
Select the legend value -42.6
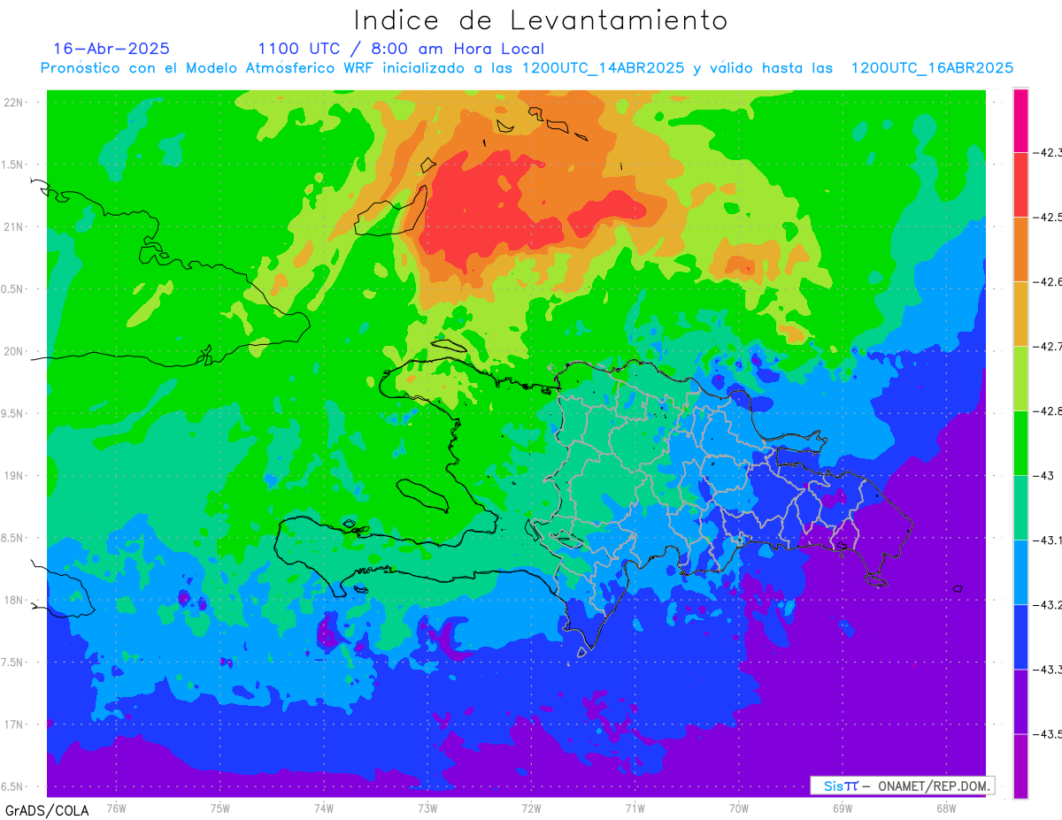(1048, 282)
